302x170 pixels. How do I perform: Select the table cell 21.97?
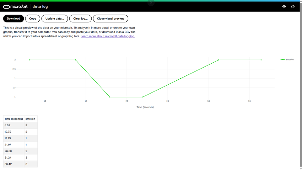pos(14,145)
